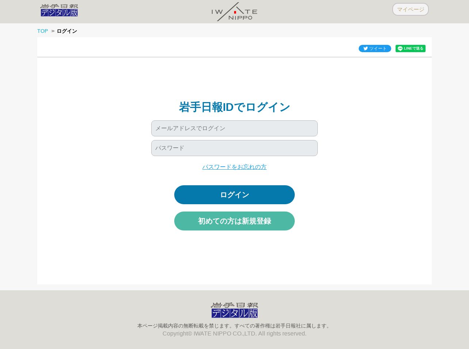Go to TOP breadcrumb link
The image size is (469, 349).
coord(42,31)
